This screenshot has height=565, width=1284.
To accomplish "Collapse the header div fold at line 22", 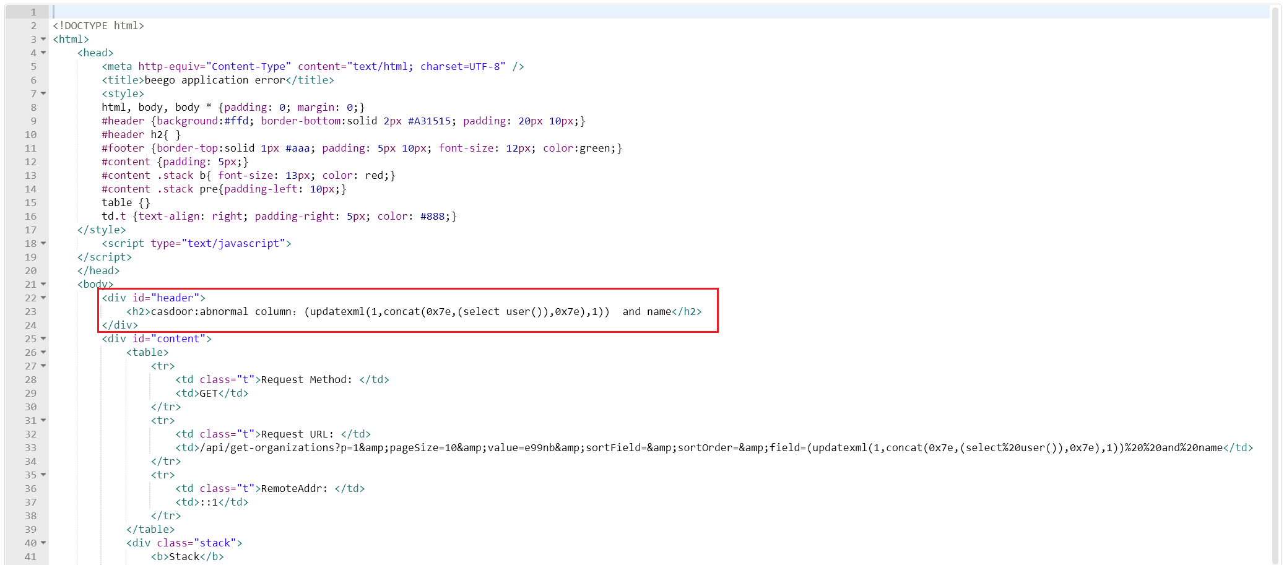I will pyautogui.click(x=43, y=298).
